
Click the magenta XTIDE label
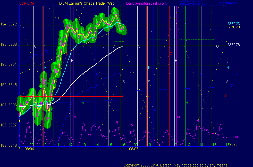click(237, 137)
